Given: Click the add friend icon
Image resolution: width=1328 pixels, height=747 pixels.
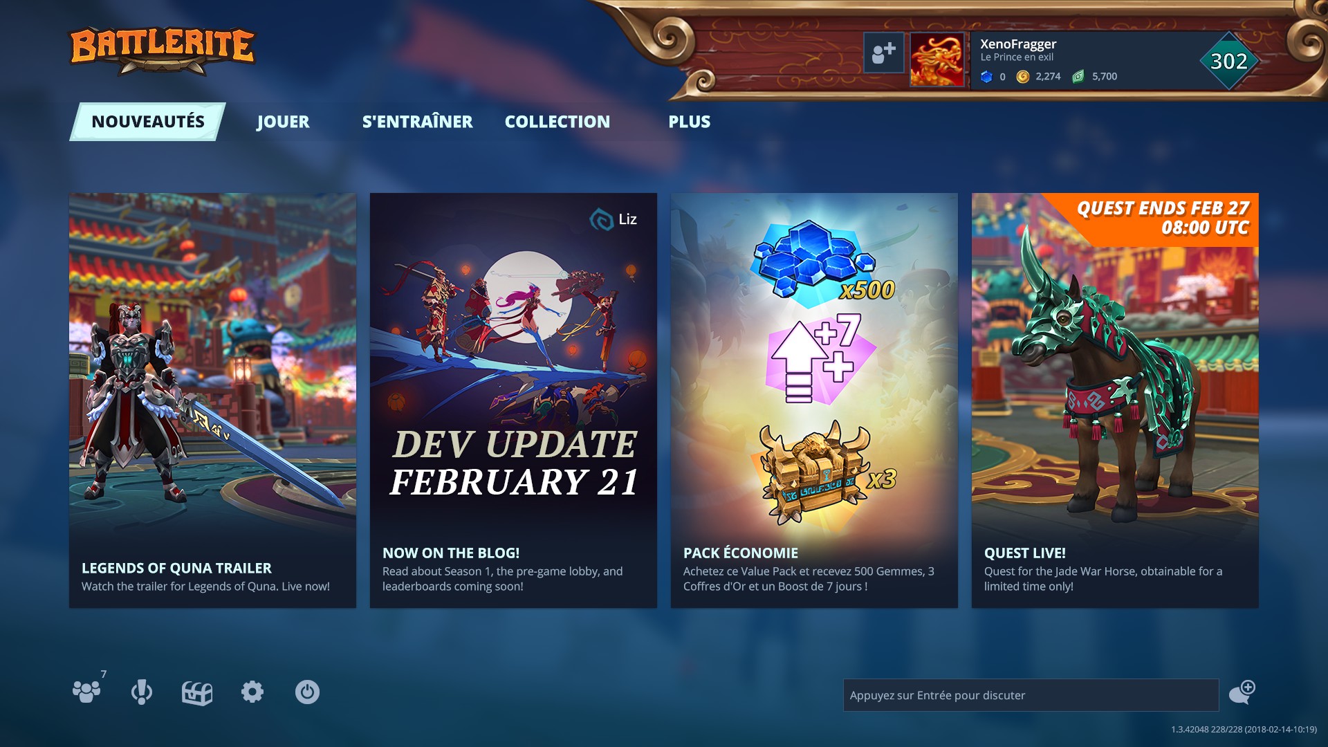Looking at the screenshot, I should (883, 53).
